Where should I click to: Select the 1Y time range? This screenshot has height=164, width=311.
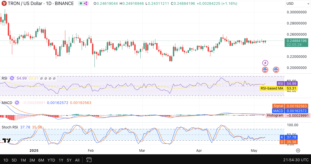point(61,160)
